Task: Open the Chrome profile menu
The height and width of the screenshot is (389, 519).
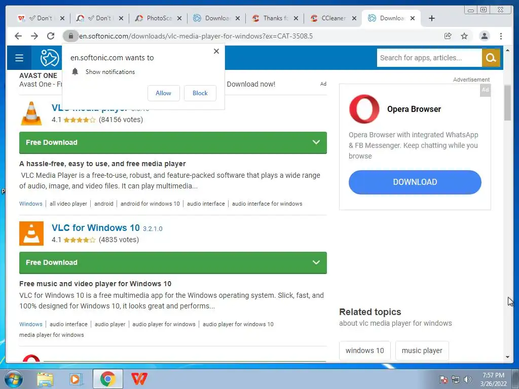Action: pos(484,36)
